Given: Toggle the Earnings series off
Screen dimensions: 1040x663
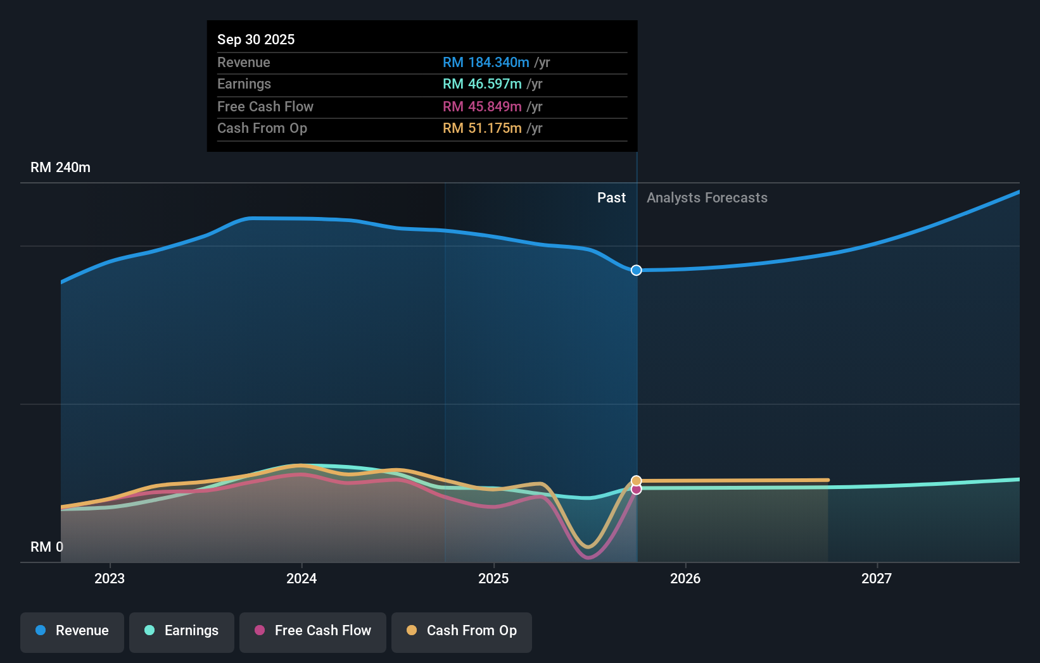Looking at the screenshot, I should click(x=182, y=631).
